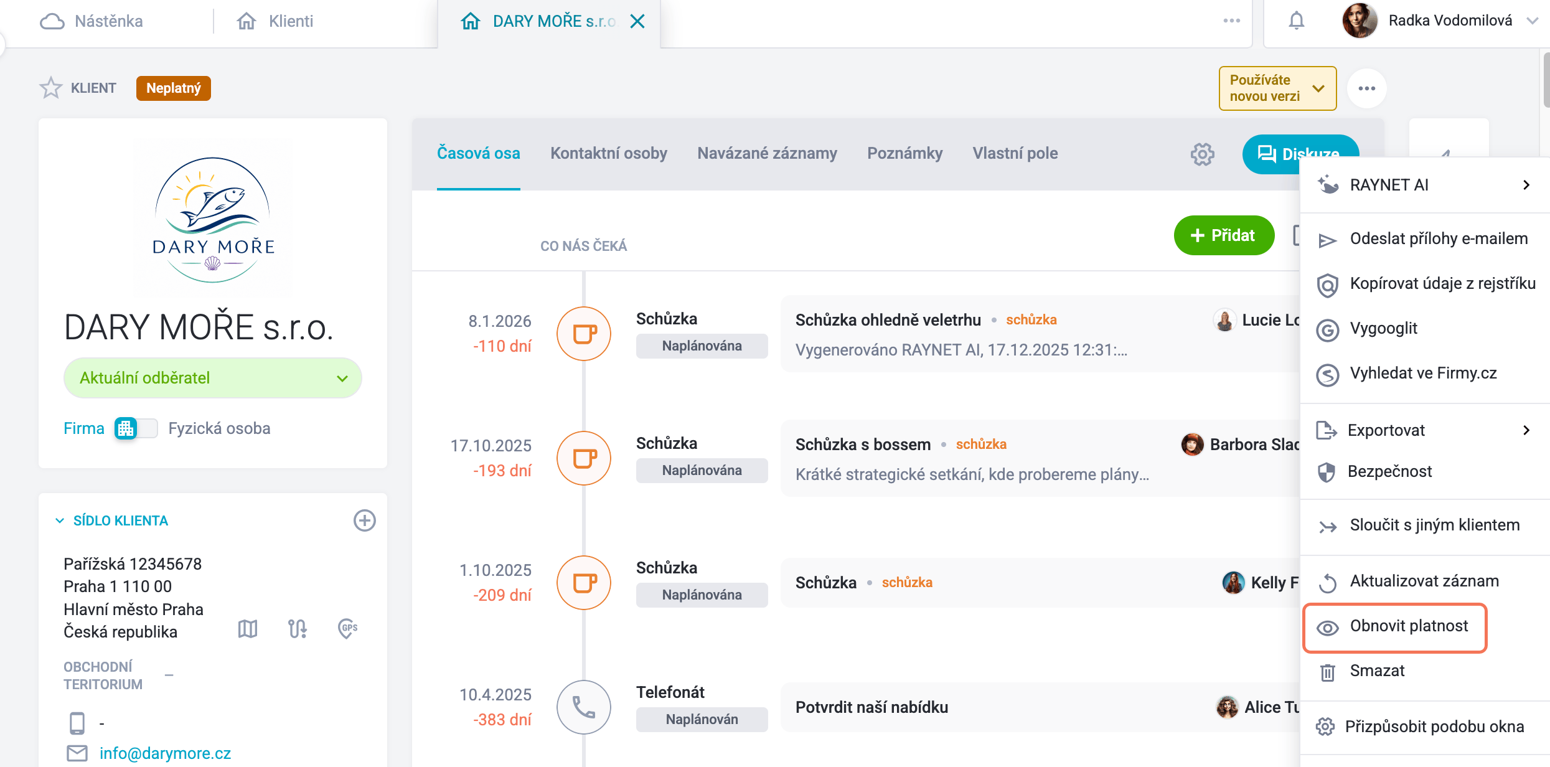The width and height of the screenshot is (1550, 767).
Task: Show address on map icon
Action: (x=248, y=629)
